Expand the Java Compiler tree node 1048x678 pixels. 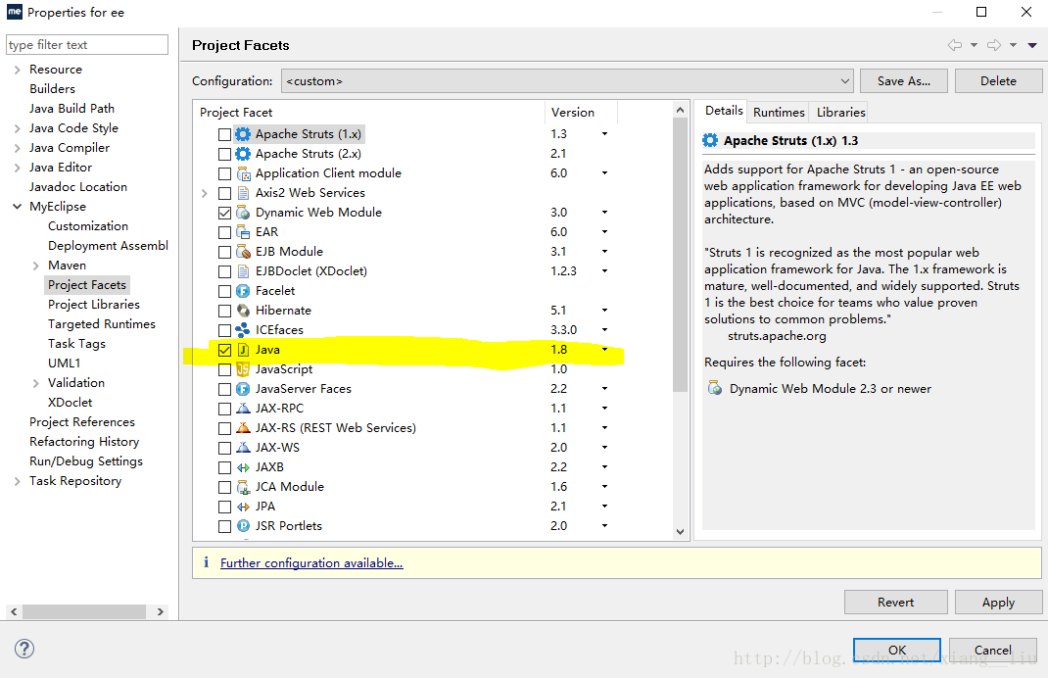point(17,148)
